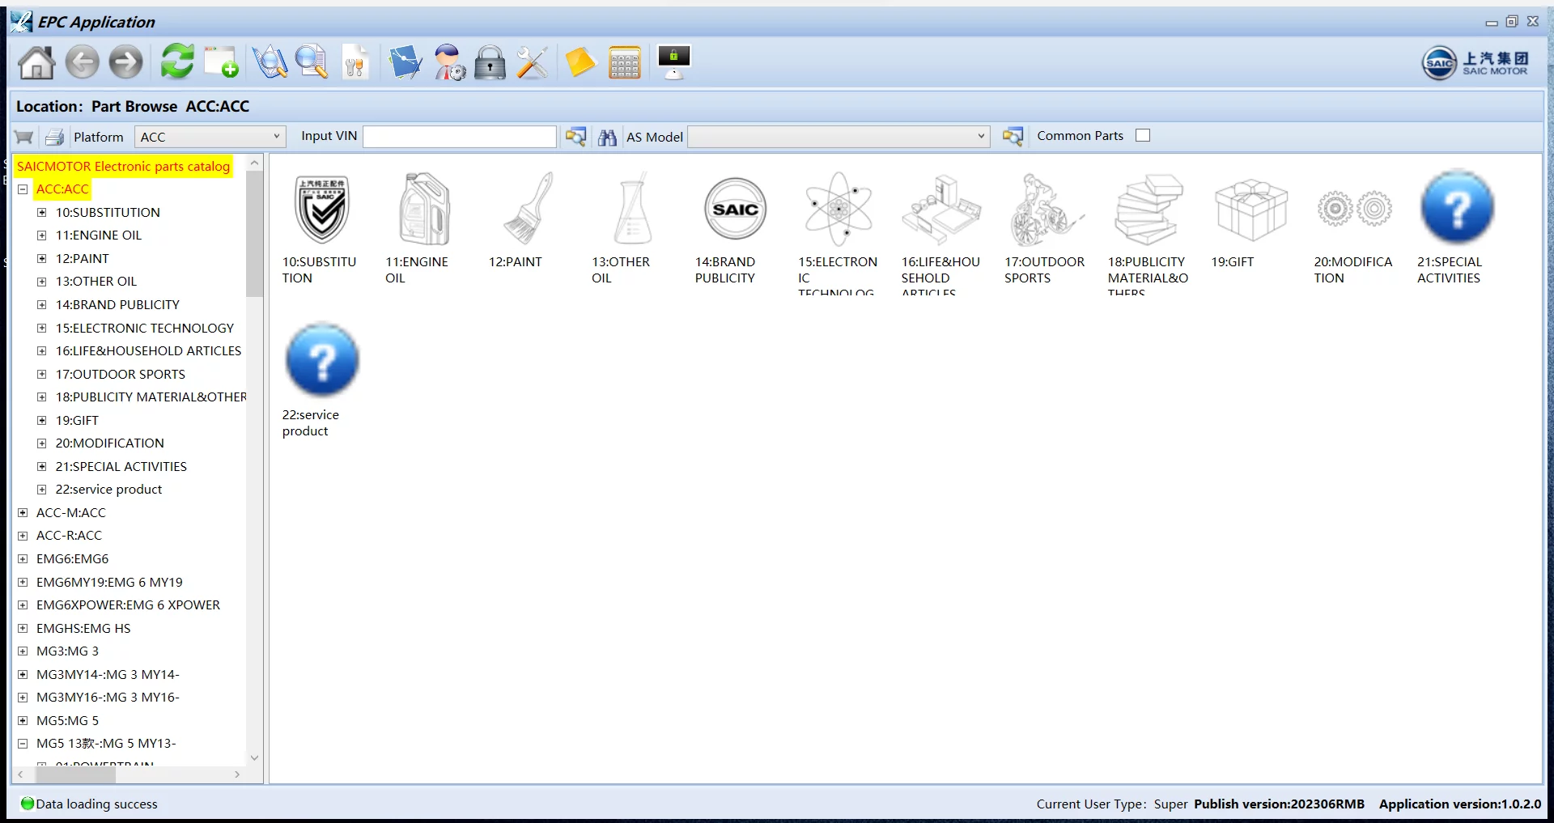Expand the 11:ENGINE OIL tree node
The width and height of the screenshot is (1554, 823).
(42, 235)
